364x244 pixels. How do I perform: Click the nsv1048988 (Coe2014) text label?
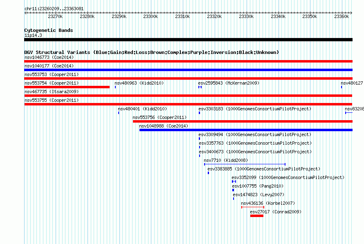click(164, 126)
